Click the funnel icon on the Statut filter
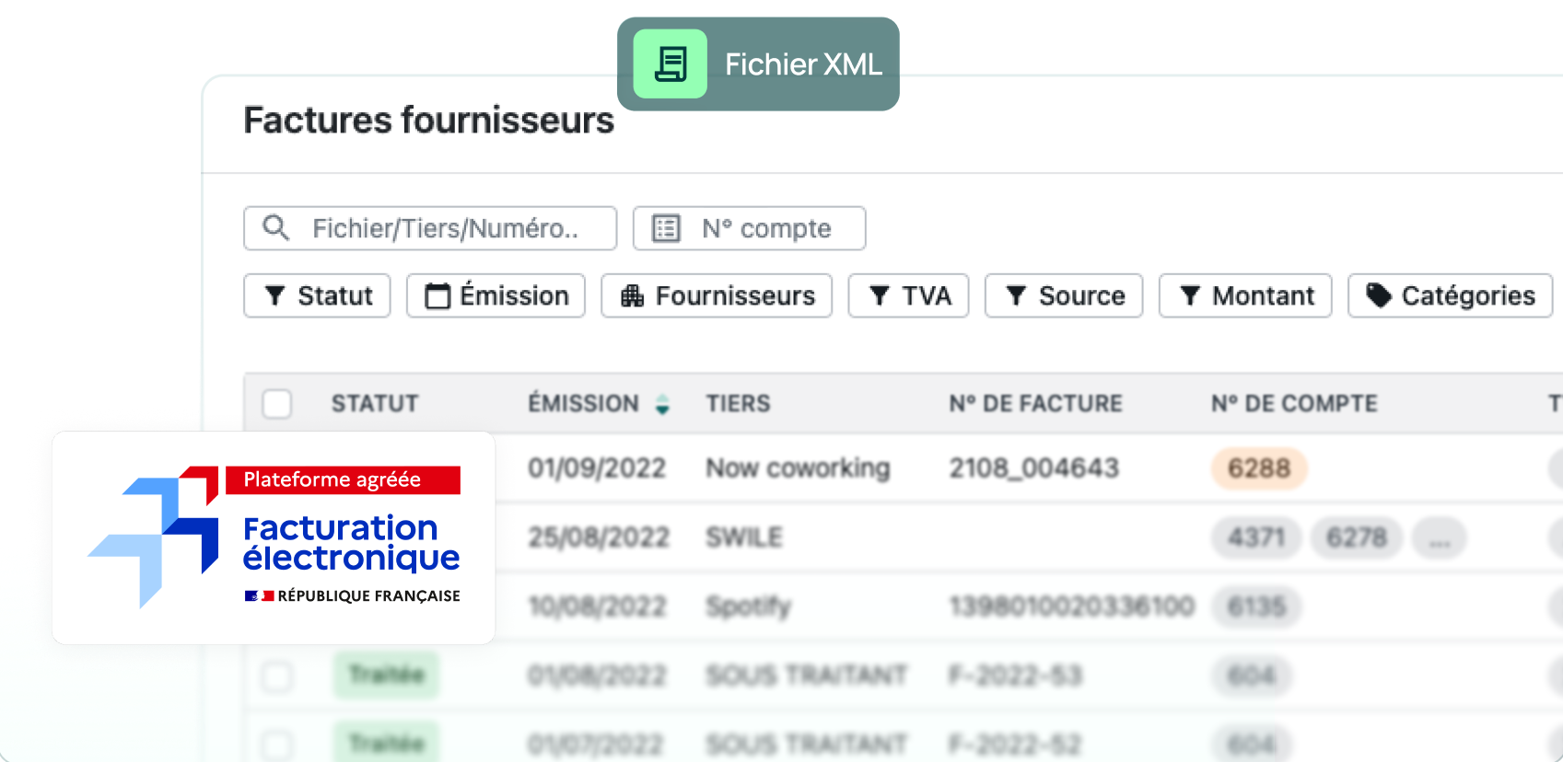Viewport: 1563px width, 762px height. tap(274, 295)
